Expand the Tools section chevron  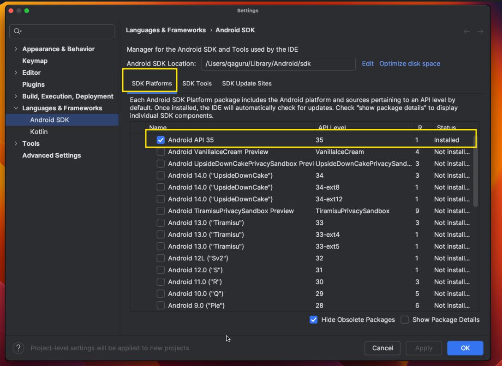tap(16, 144)
